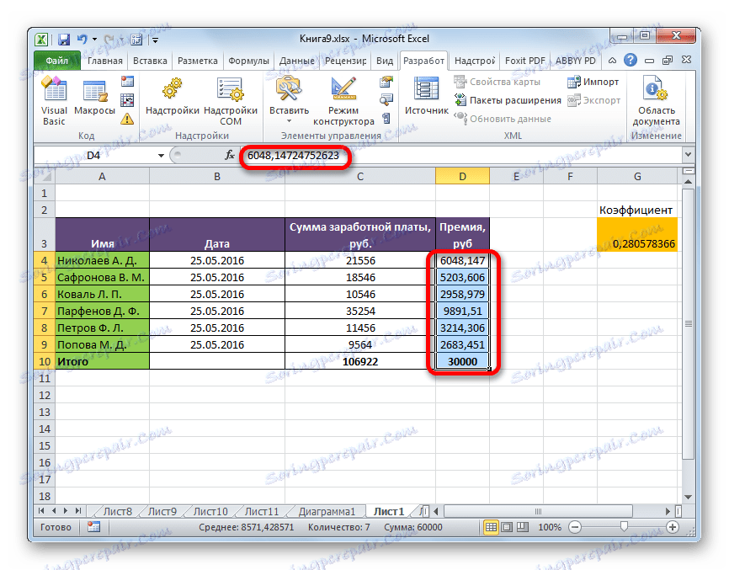Image resolution: width=729 pixels, height=570 pixels.
Task: Select cell with 0,280578366 coefficient
Action: 637,235
